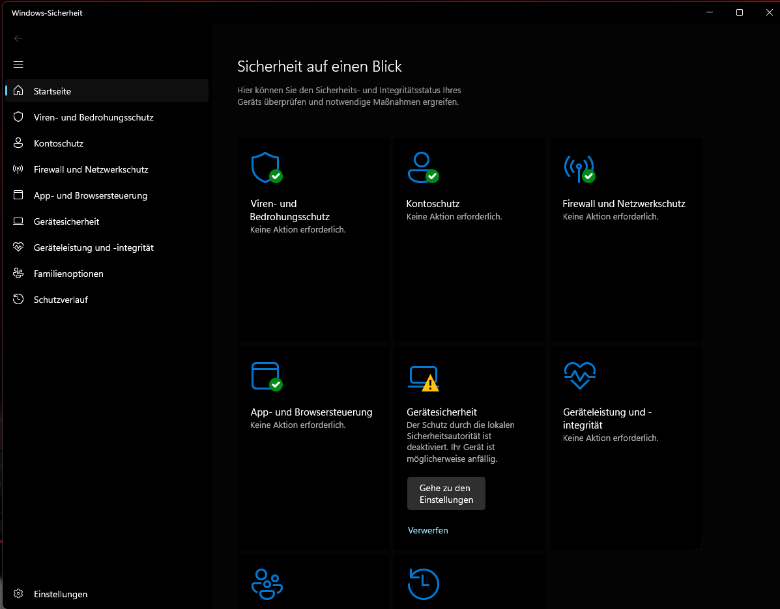Open Viren- und Bedrohungsschutz in sidebar

(x=93, y=117)
